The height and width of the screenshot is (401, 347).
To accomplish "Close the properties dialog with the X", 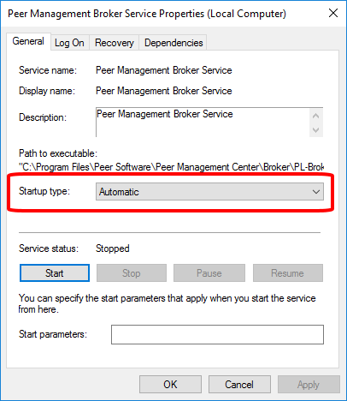I will coord(333,13).
